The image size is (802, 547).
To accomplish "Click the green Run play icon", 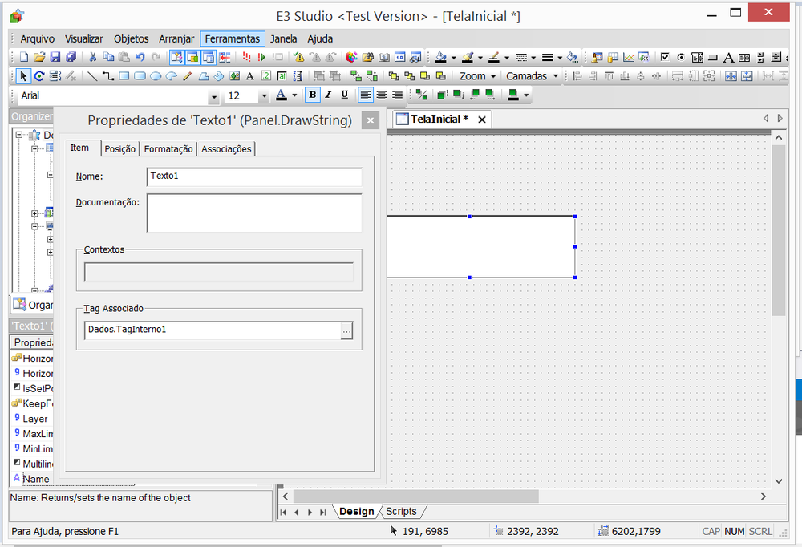I will 262,57.
